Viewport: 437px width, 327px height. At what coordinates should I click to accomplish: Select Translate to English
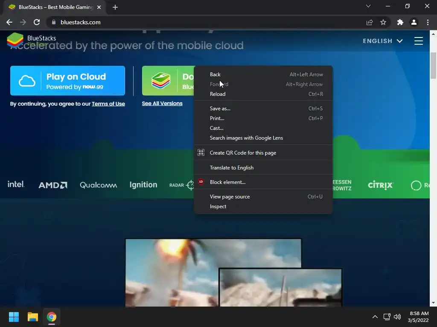click(263, 168)
